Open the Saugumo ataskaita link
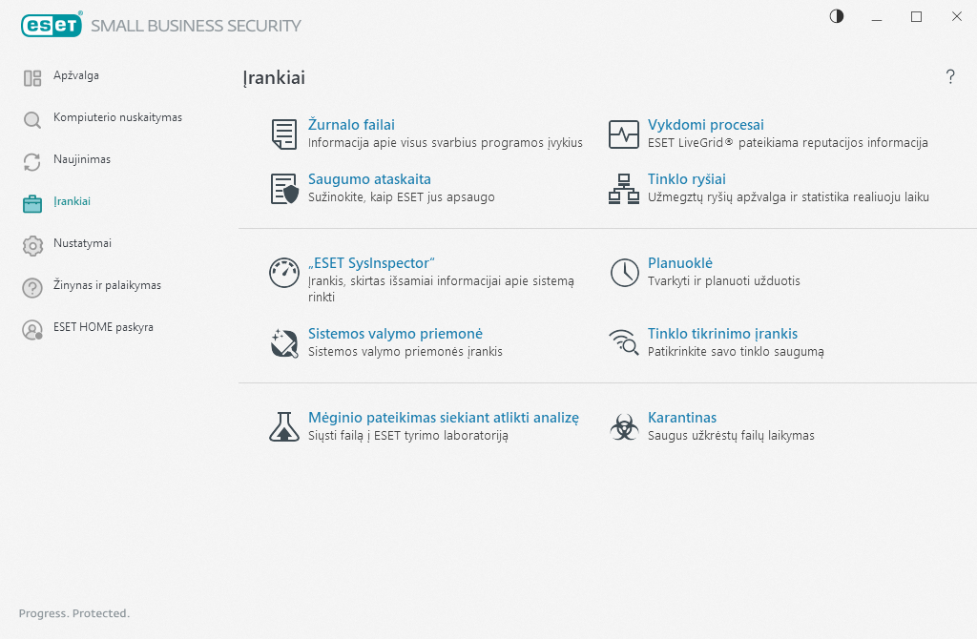 [x=369, y=179]
